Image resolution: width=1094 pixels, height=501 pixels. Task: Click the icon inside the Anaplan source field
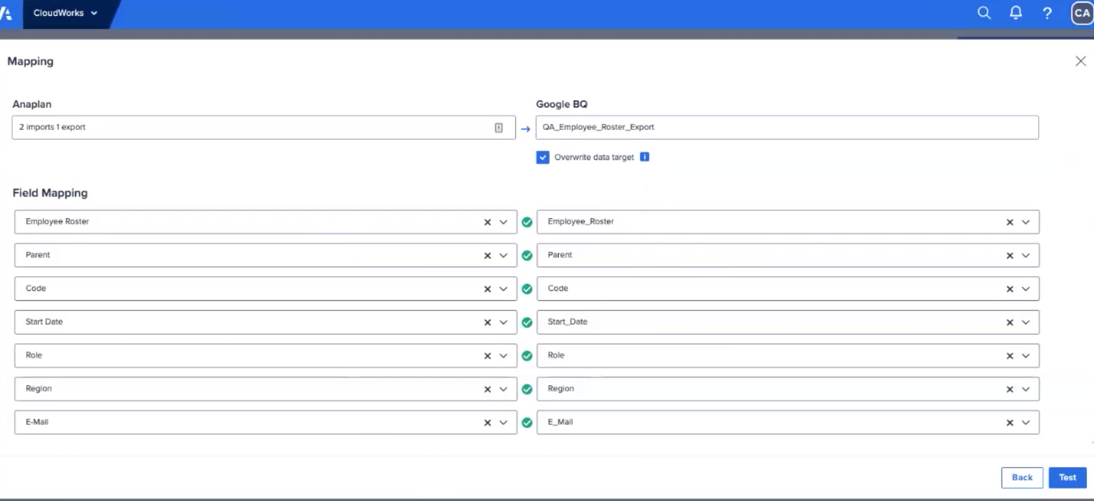click(498, 127)
